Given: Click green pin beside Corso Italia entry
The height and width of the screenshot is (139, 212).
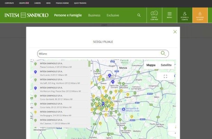Looking at the screenshot, I should click(35, 104).
